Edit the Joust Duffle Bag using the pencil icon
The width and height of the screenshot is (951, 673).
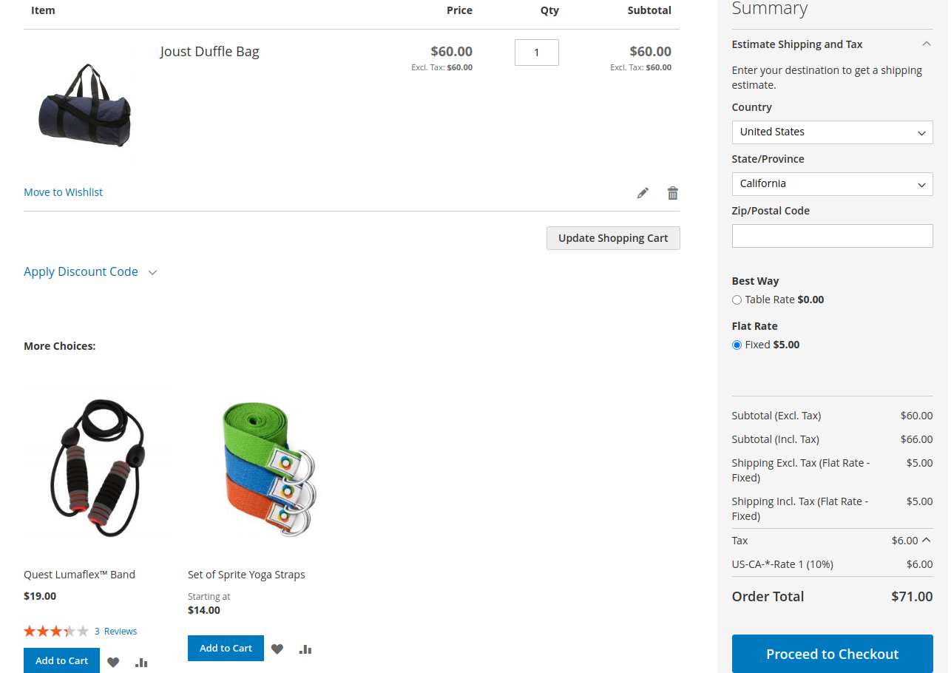(643, 193)
